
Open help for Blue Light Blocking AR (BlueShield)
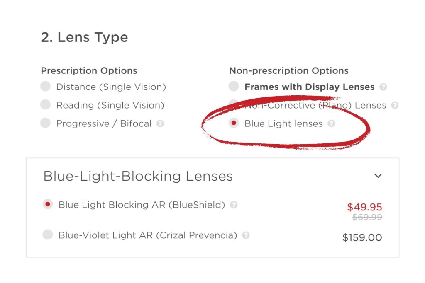pyautogui.click(x=234, y=205)
